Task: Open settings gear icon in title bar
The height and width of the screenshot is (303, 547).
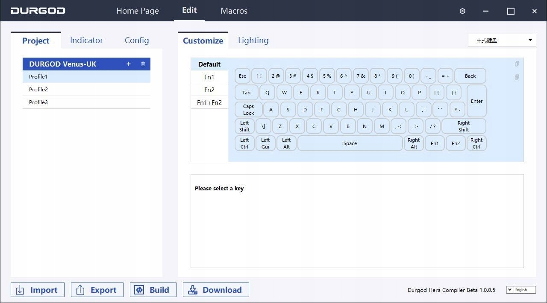Action: 462,11
